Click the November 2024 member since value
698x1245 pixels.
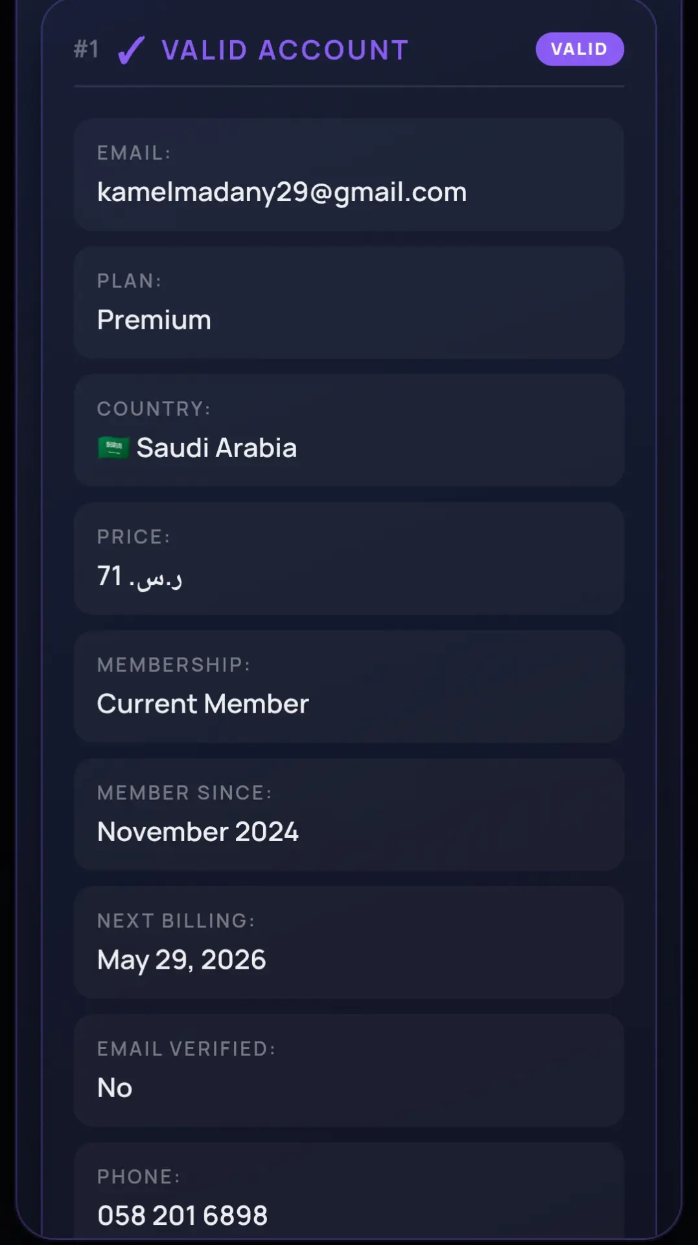198,831
